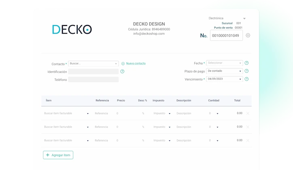Viewport: 293px width, 170px height.
Task: Click the DECKO logo
Action: pos(72,29)
